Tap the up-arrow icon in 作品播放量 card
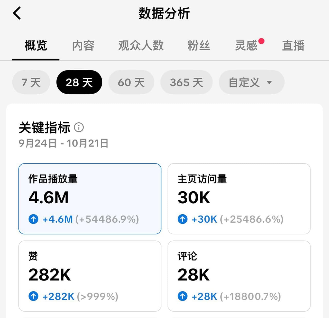329x318 pixels. click(33, 219)
